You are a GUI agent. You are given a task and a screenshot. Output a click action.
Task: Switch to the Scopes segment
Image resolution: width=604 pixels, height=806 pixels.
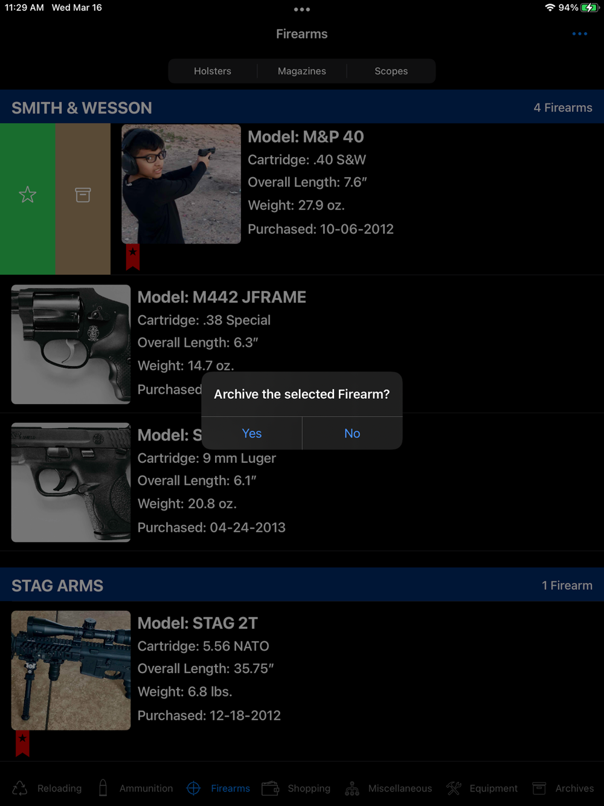coord(391,71)
